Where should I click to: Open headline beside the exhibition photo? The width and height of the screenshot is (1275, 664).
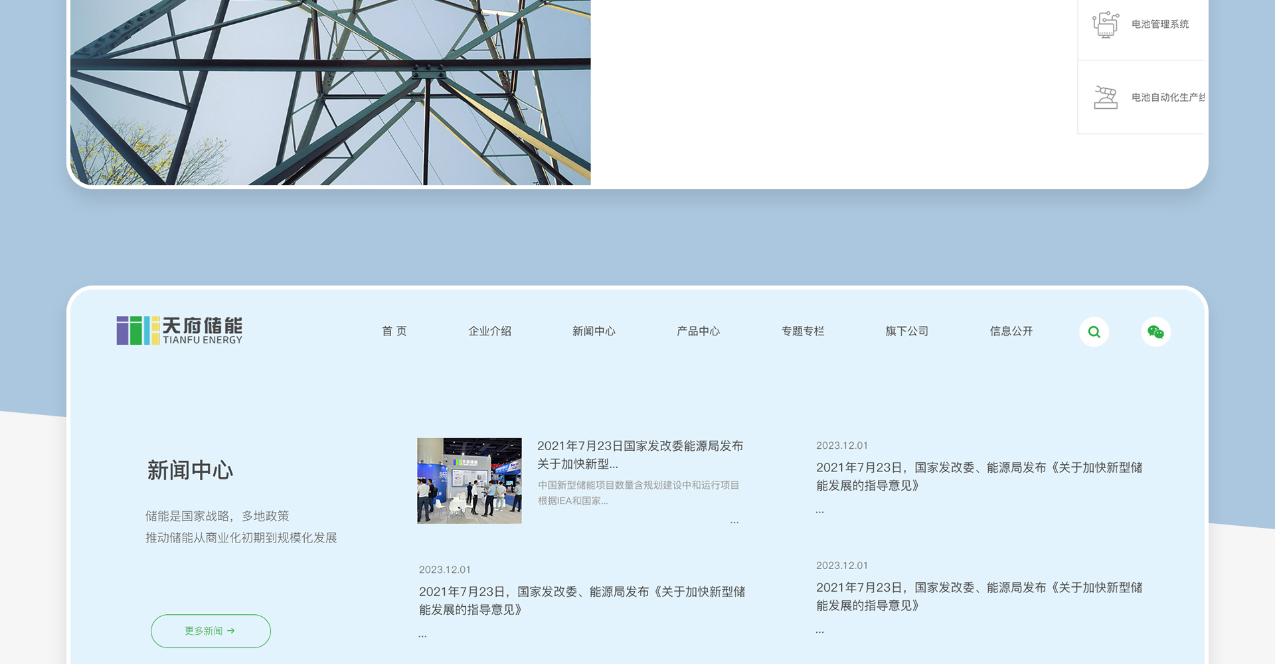pyautogui.click(x=639, y=455)
